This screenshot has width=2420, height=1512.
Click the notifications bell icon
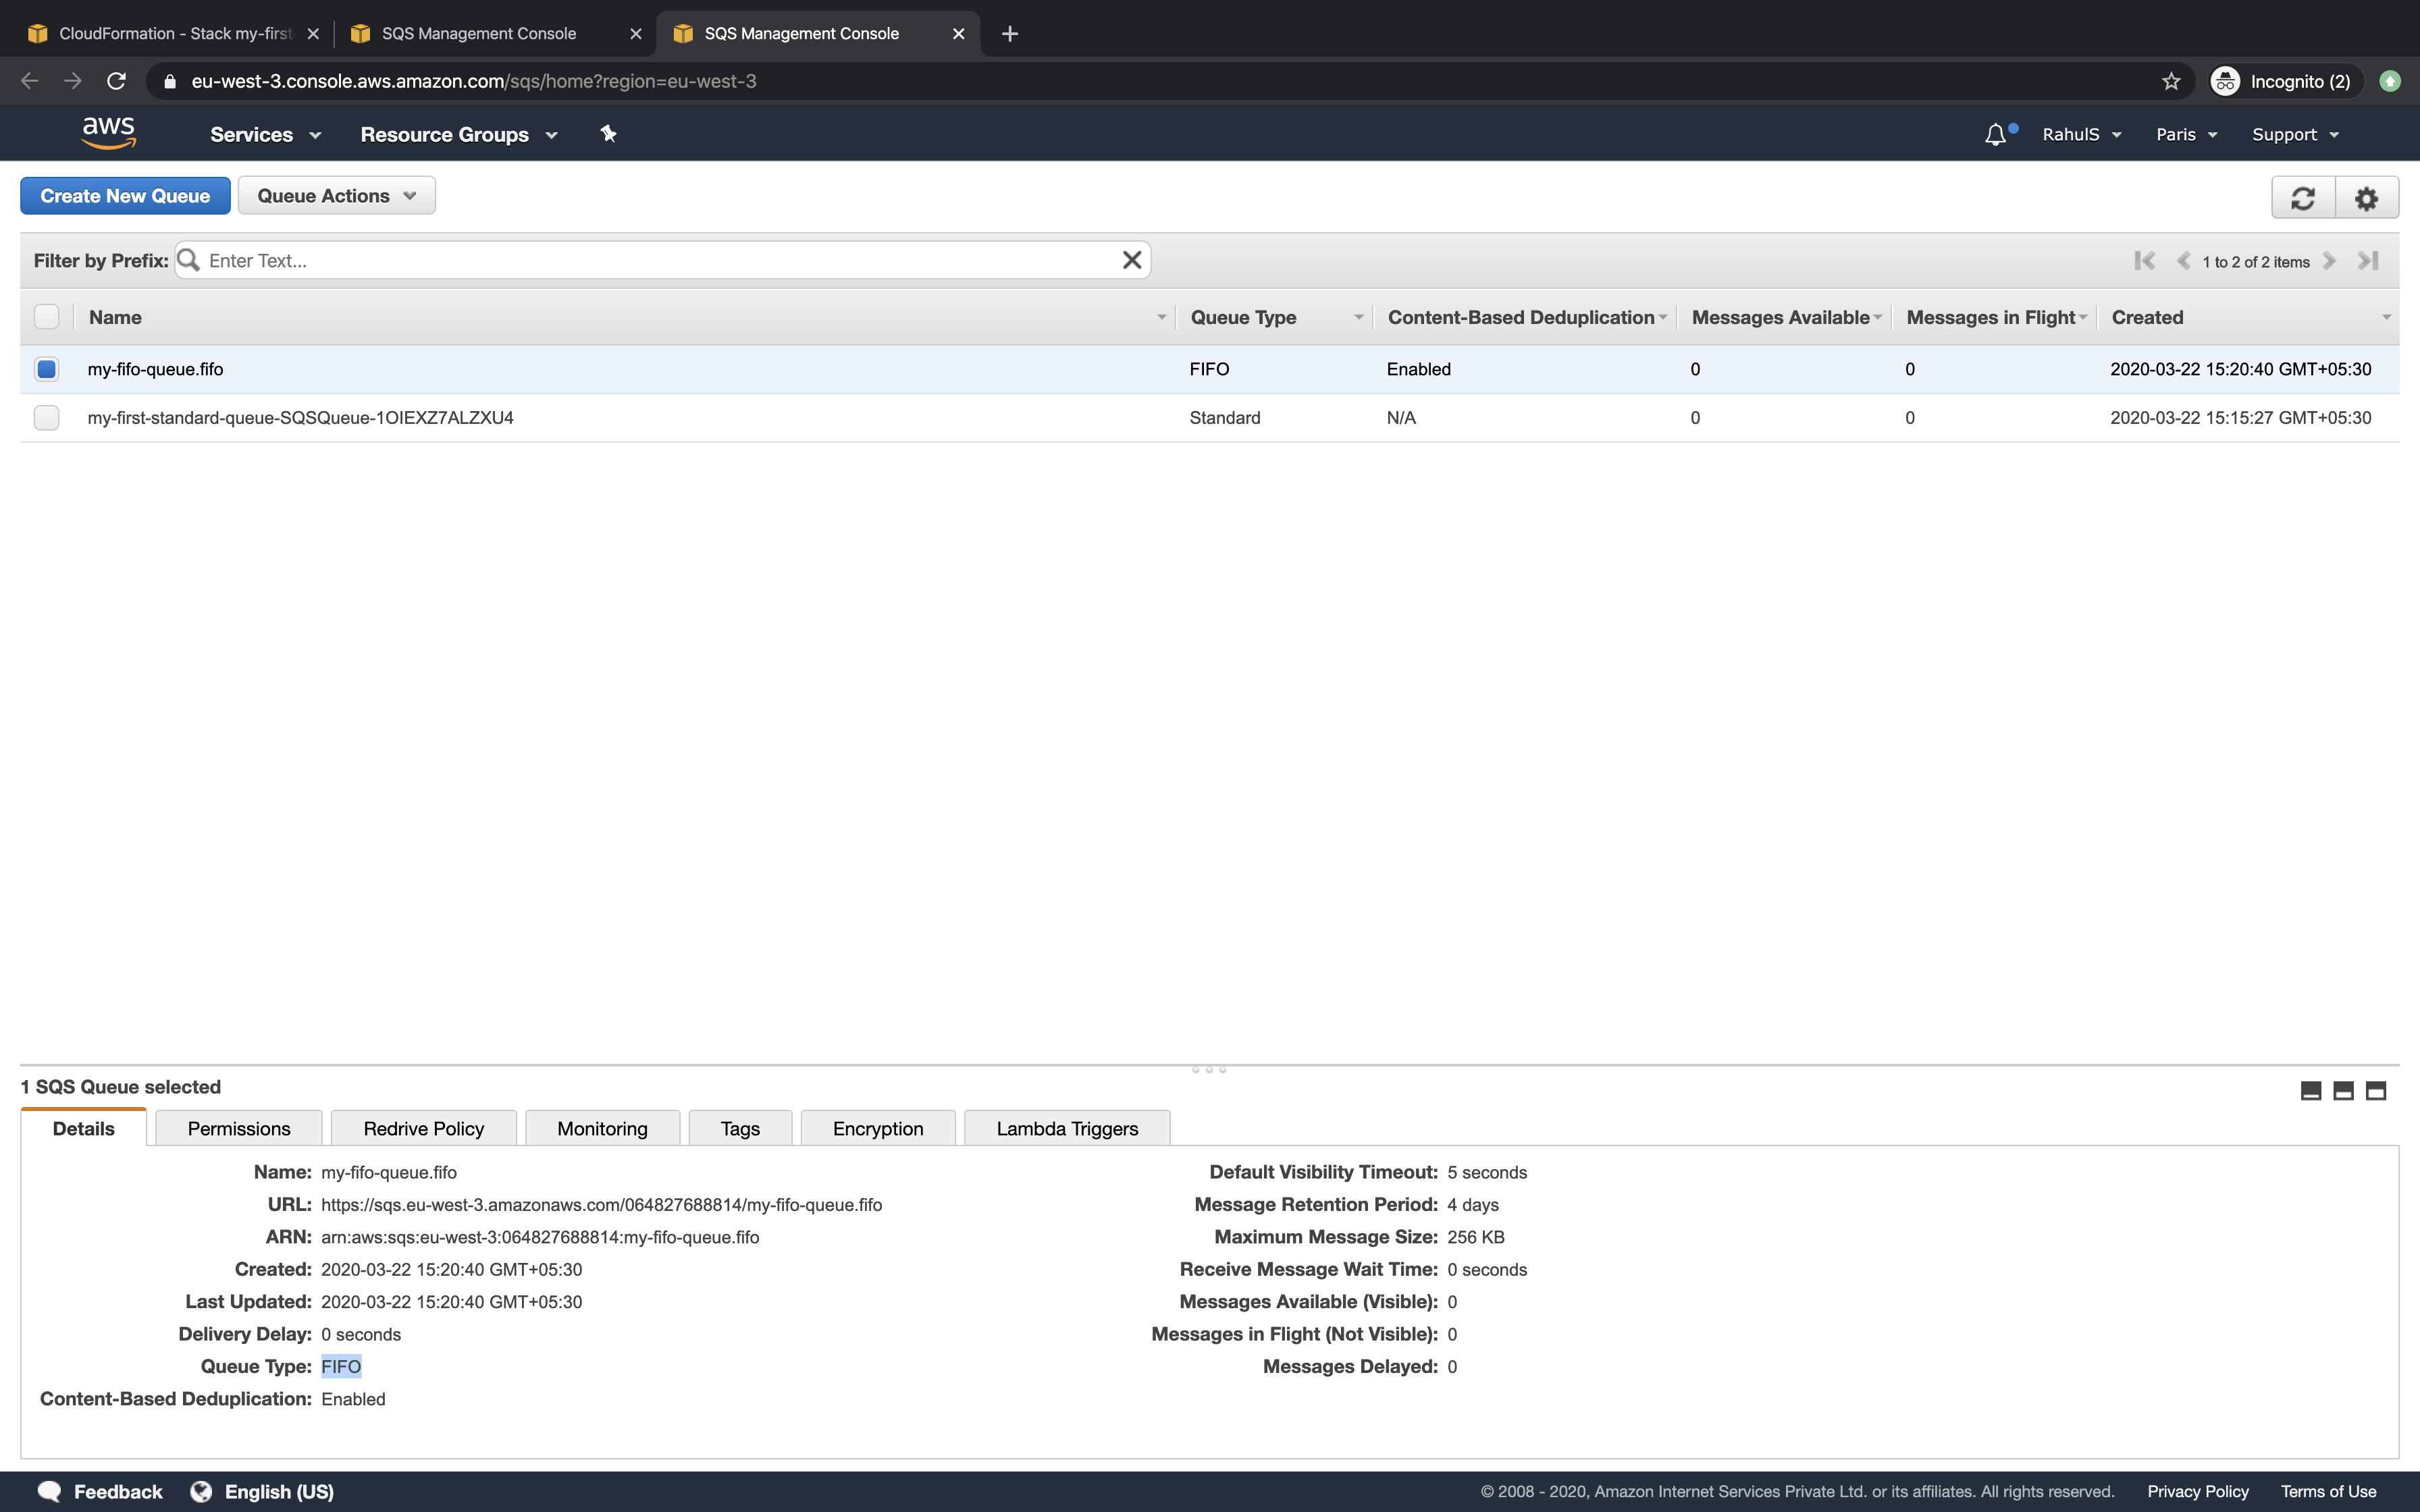[1995, 135]
